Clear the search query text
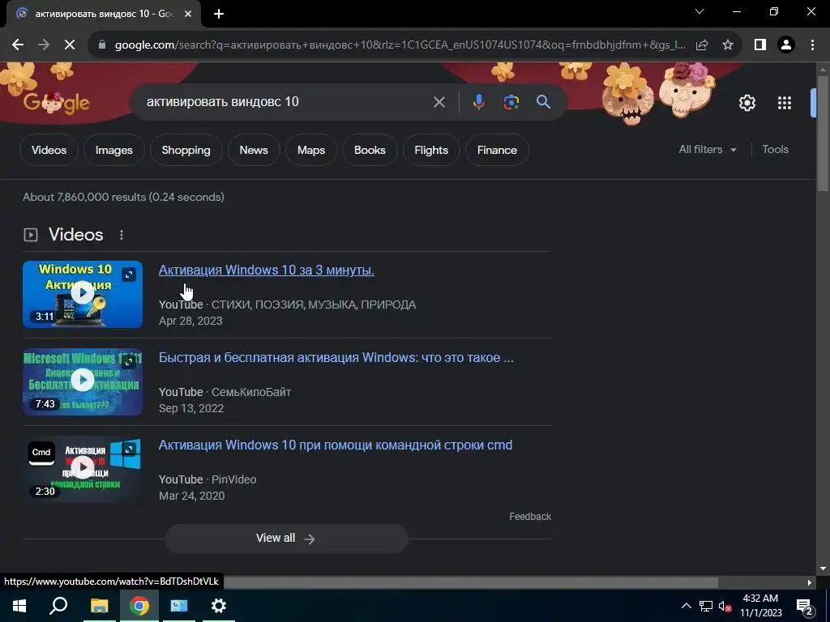Screen dimensions: 830x622 coord(439,102)
